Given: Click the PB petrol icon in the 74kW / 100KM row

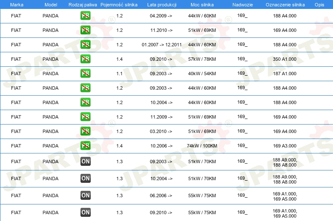Looking at the screenshot, I should (x=85, y=145).
